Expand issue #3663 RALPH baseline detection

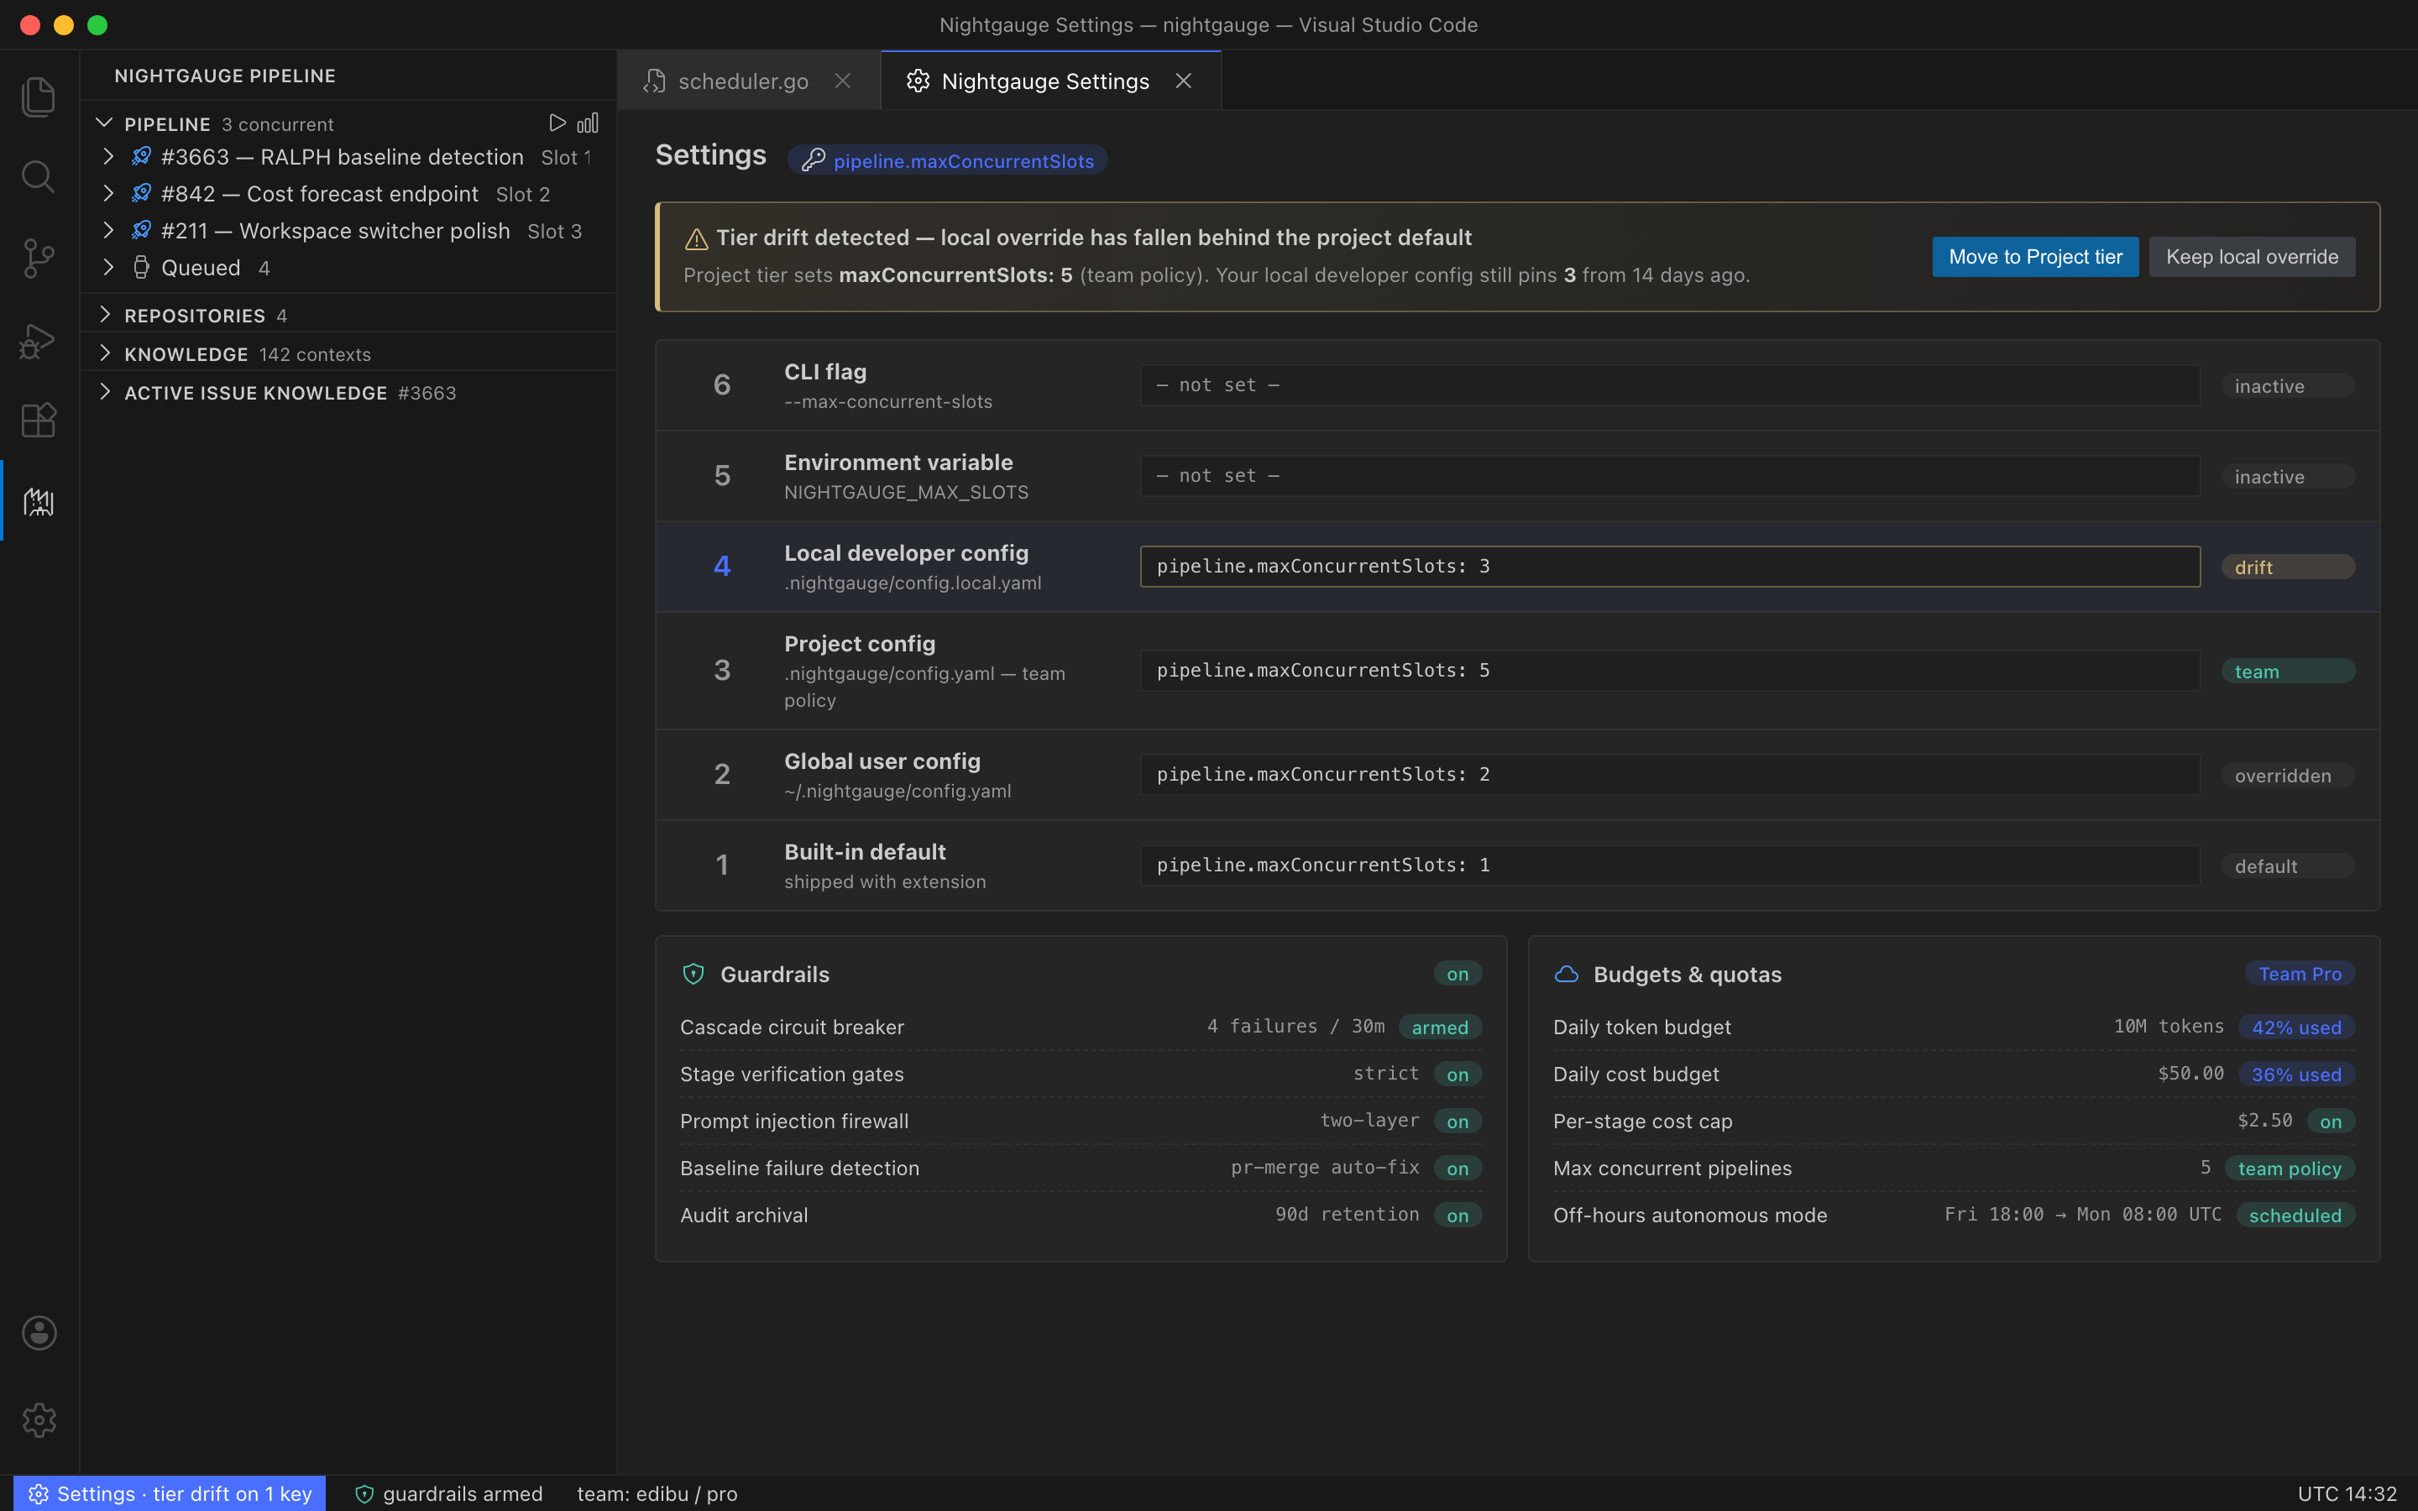pyautogui.click(x=108, y=156)
